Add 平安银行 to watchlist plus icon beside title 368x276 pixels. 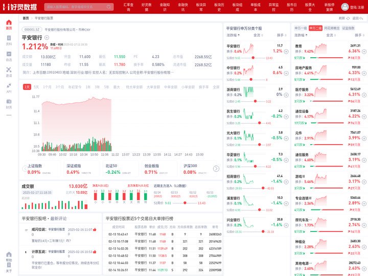[x=47, y=37]
